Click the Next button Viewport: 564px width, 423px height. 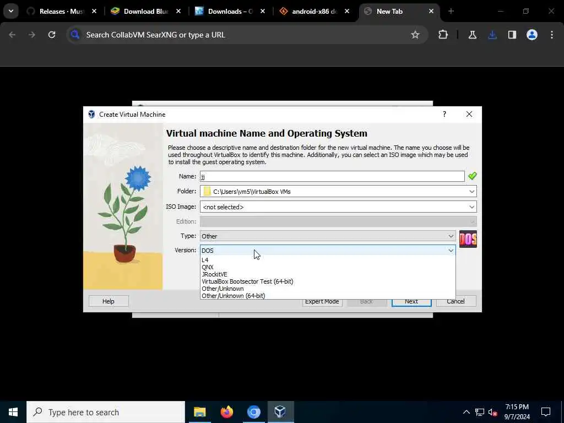click(x=411, y=301)
